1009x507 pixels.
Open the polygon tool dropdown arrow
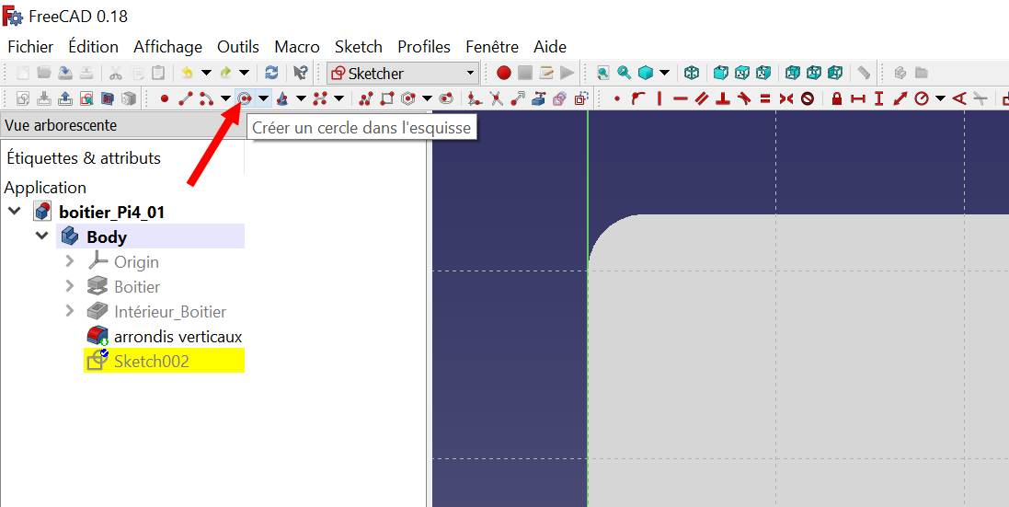[427, 99]
